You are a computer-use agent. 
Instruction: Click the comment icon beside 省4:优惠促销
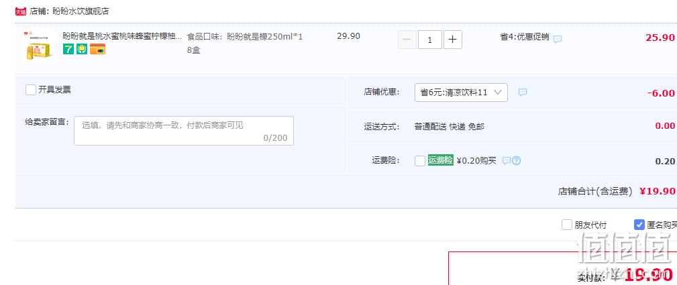(x=558, y=39)
